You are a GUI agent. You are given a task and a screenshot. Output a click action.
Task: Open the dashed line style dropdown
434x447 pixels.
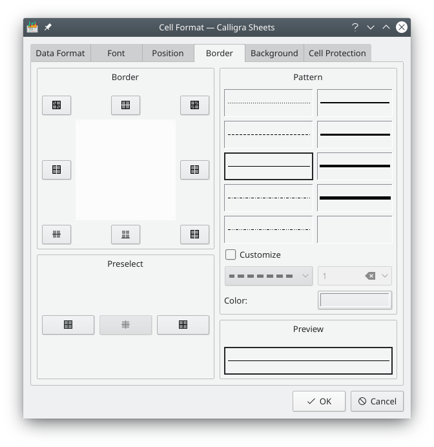(x=268, y=276)
